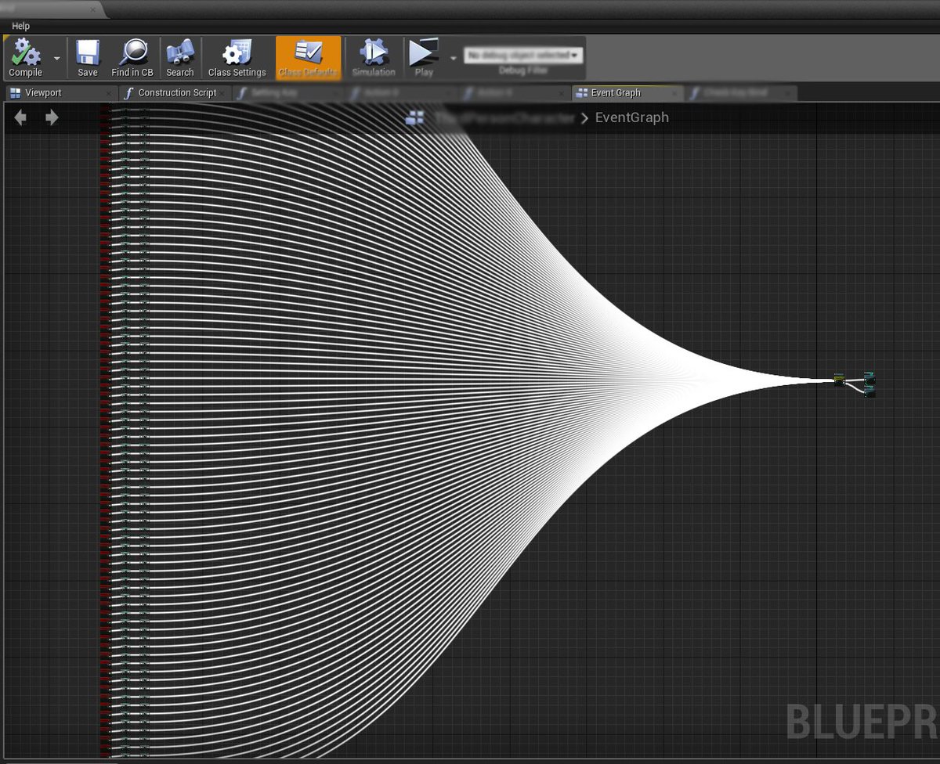
Task: Click the EventGraph breadcrumb label
Action: click(632, 117)
